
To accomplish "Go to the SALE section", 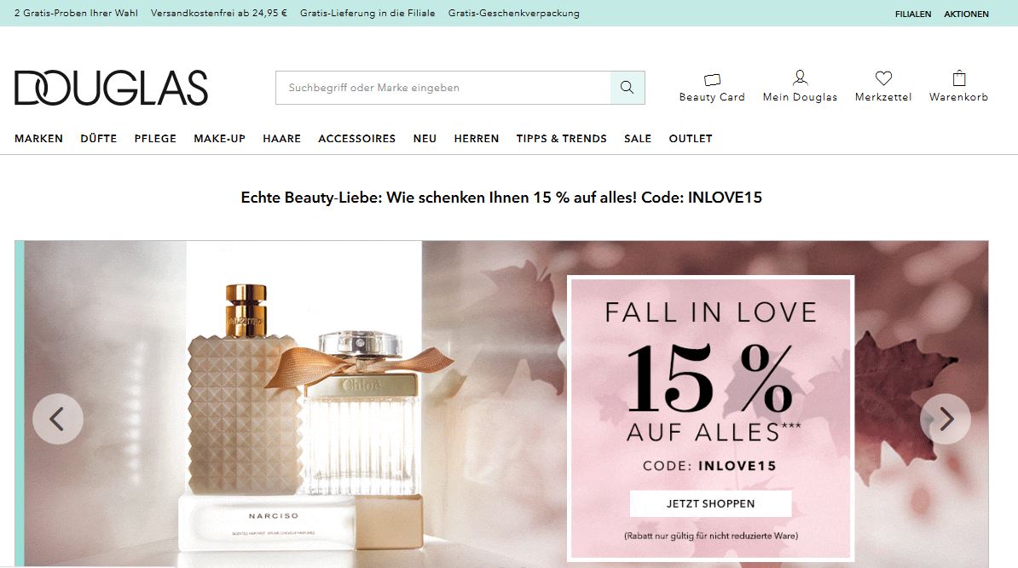I will tap(638, 139).
